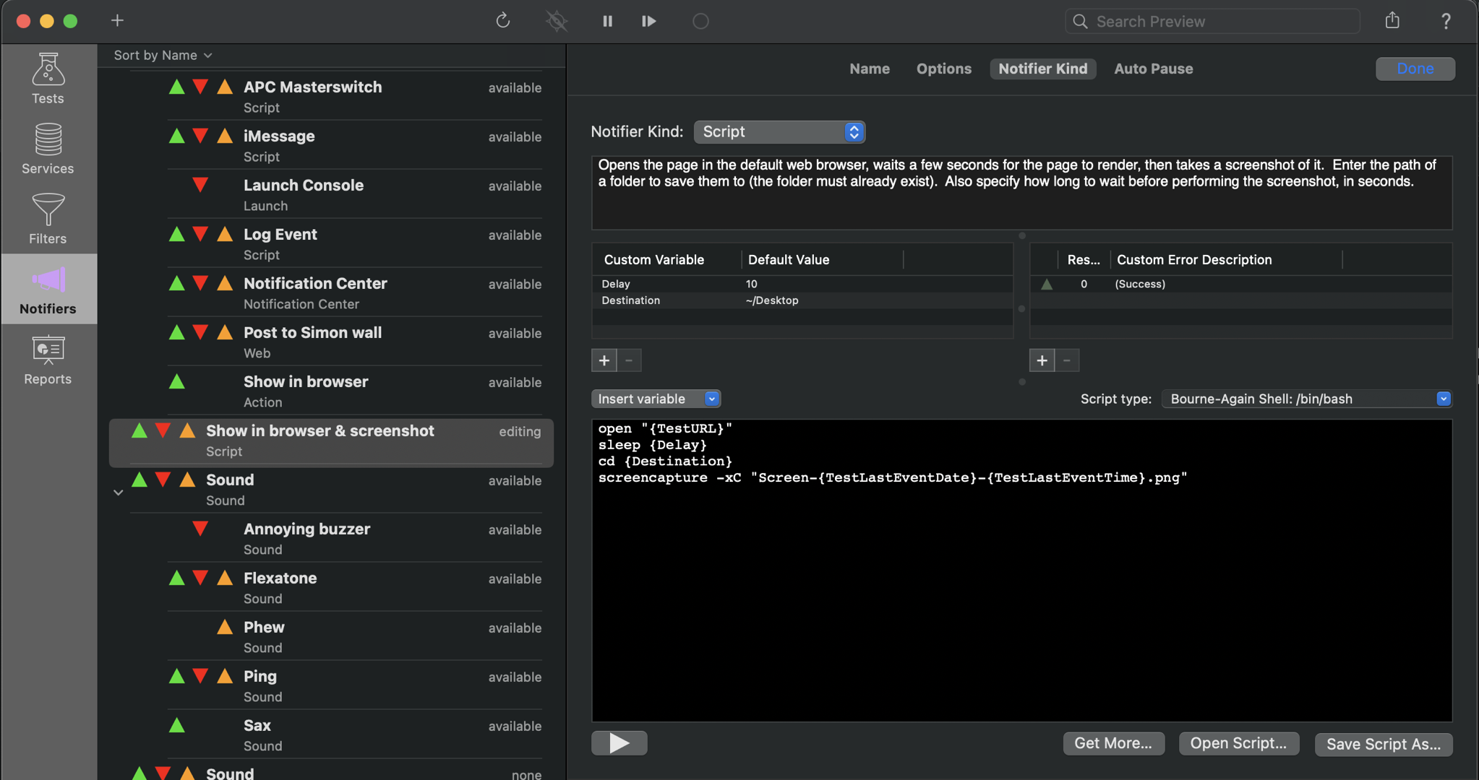
Task: Click the green success triangle in result row
Action: coord(1046,284)
